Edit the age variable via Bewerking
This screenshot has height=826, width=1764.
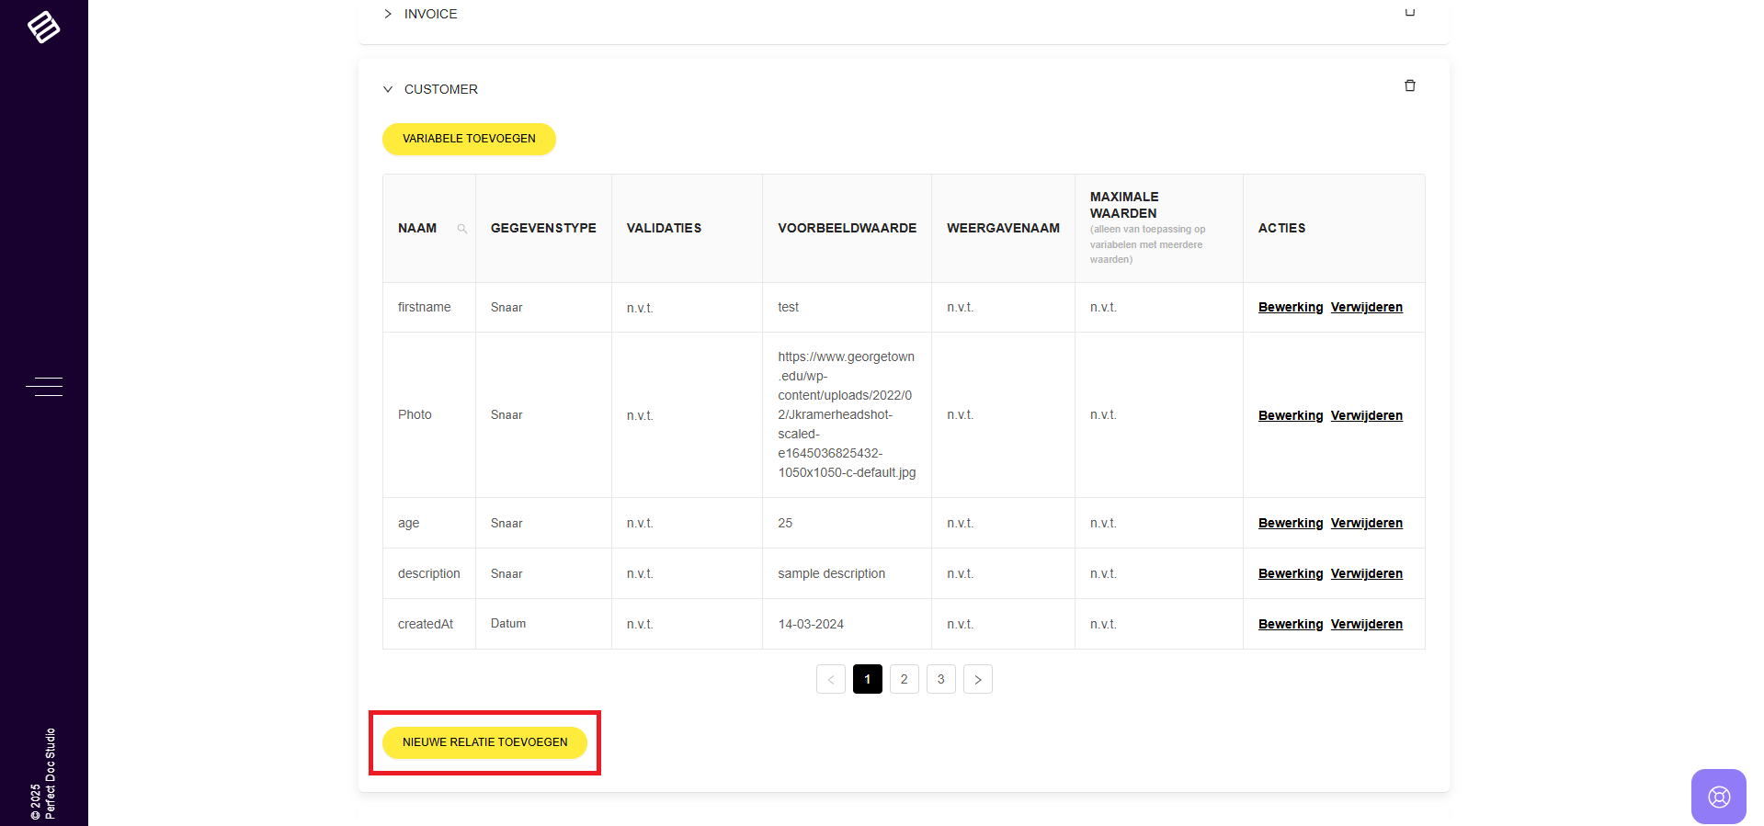[1290, 523]
